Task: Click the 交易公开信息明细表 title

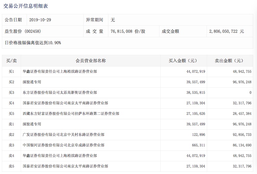Action: 26,6
